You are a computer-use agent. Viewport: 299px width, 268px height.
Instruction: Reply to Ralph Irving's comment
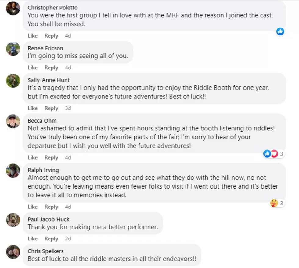pyautogui.click(x=51, y=207)
